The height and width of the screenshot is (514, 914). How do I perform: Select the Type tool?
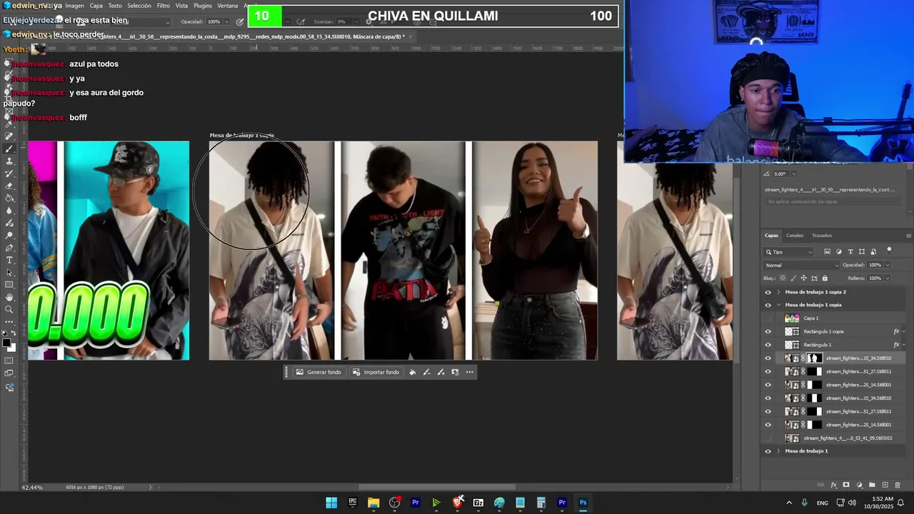pos(9,260)
